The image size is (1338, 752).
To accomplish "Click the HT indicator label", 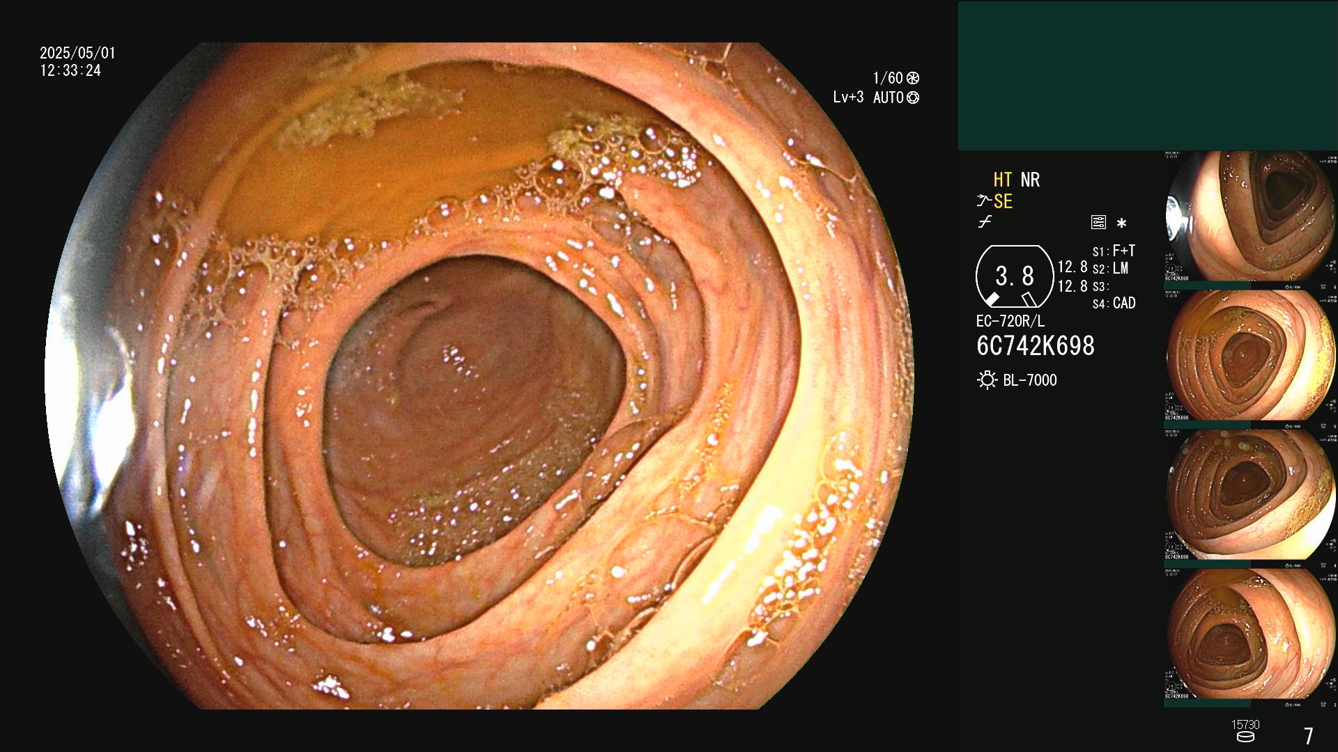I will (x=1003, y=180).
